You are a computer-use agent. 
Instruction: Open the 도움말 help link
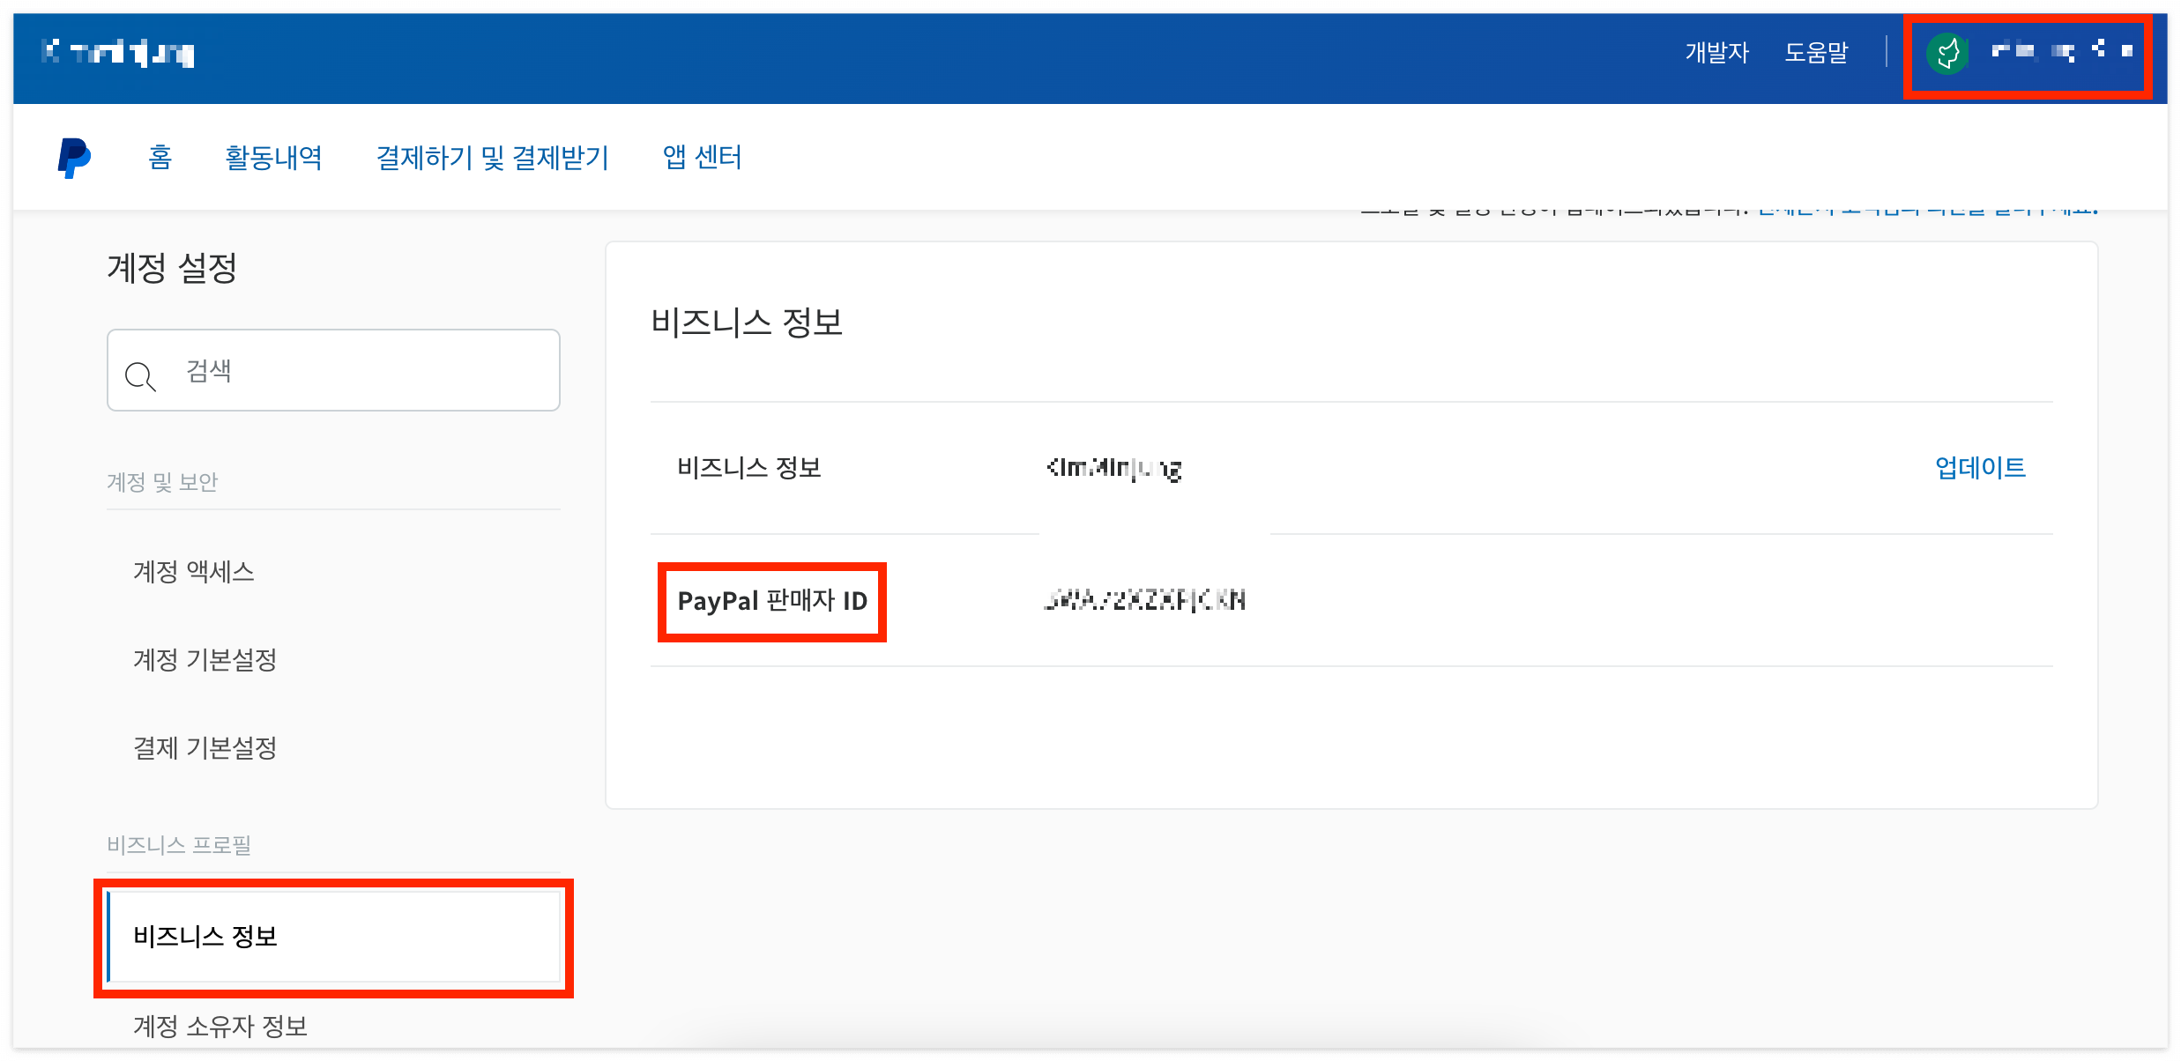coord(1816,53)
